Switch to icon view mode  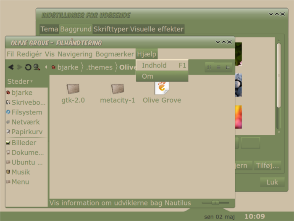(x=210, y=67)
